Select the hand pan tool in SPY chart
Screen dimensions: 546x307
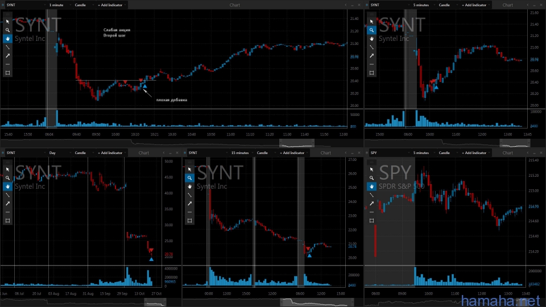coord(371,186)
